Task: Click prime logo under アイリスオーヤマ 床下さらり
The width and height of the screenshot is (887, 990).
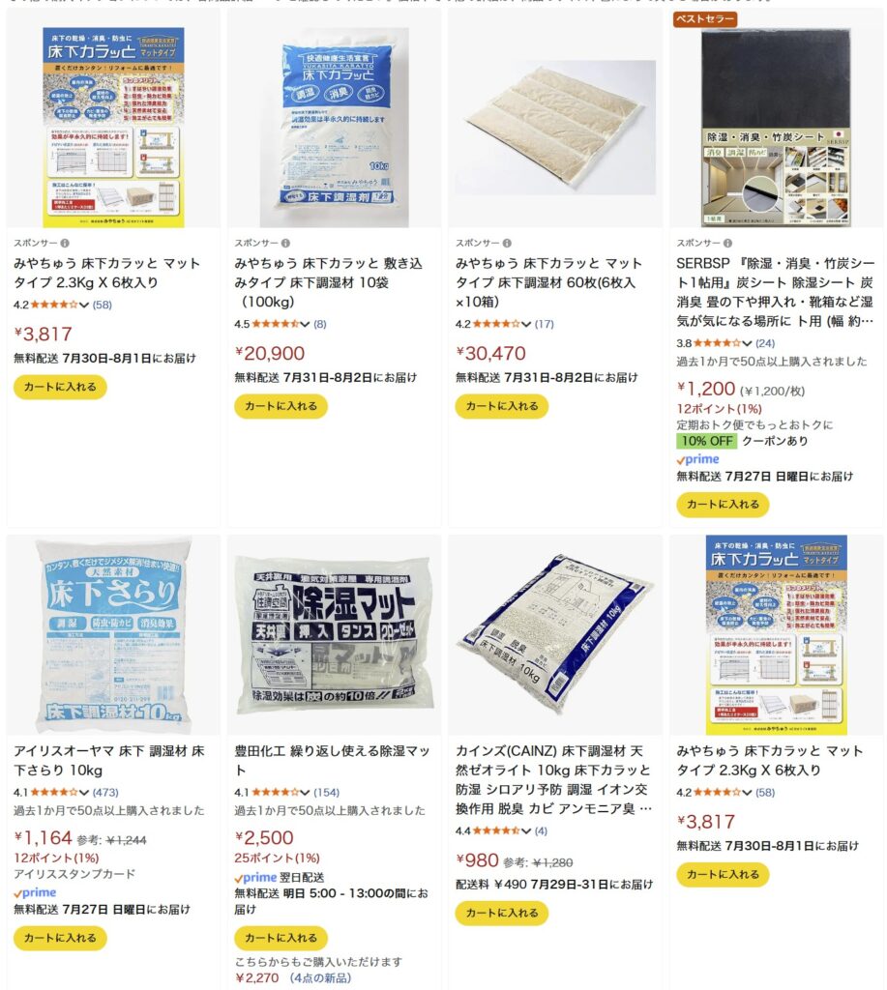Action: 35,892
